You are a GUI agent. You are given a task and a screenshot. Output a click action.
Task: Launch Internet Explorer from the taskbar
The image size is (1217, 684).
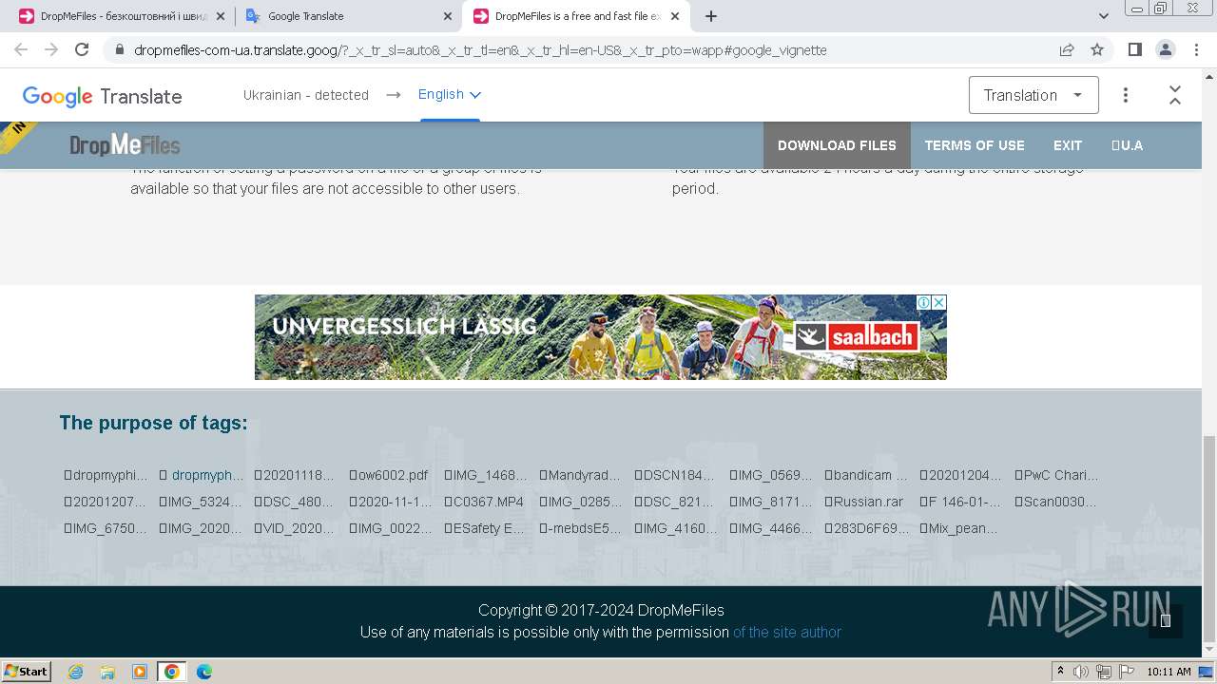point(75,672)
